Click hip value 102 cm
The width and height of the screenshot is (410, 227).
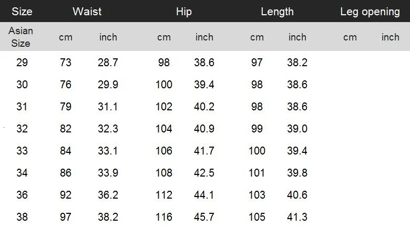tap(164, 107)
